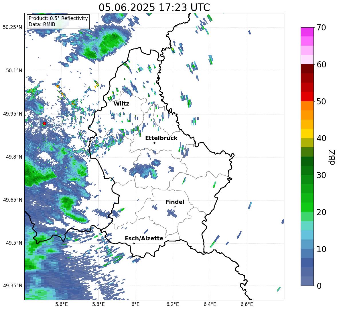
Task: Click the 'Product: 0.5° Reflectivity' text
Action: [58, 18]
